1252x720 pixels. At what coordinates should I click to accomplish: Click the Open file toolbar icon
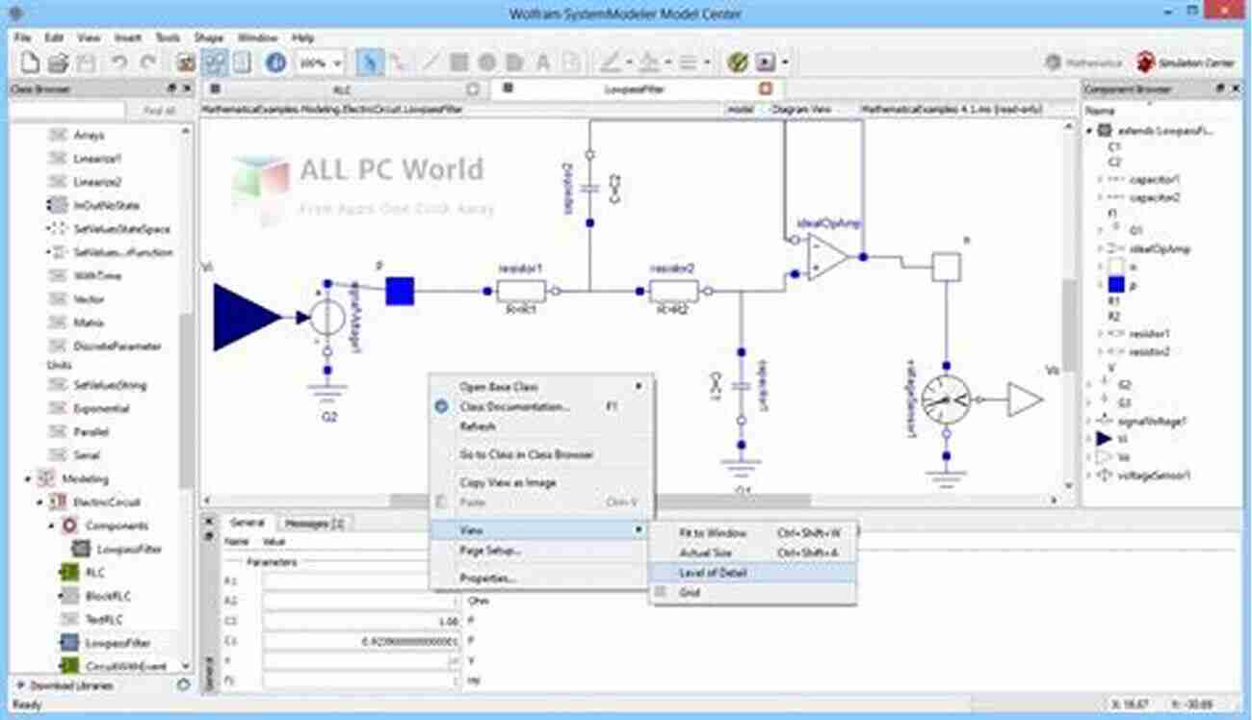point(58,64)
